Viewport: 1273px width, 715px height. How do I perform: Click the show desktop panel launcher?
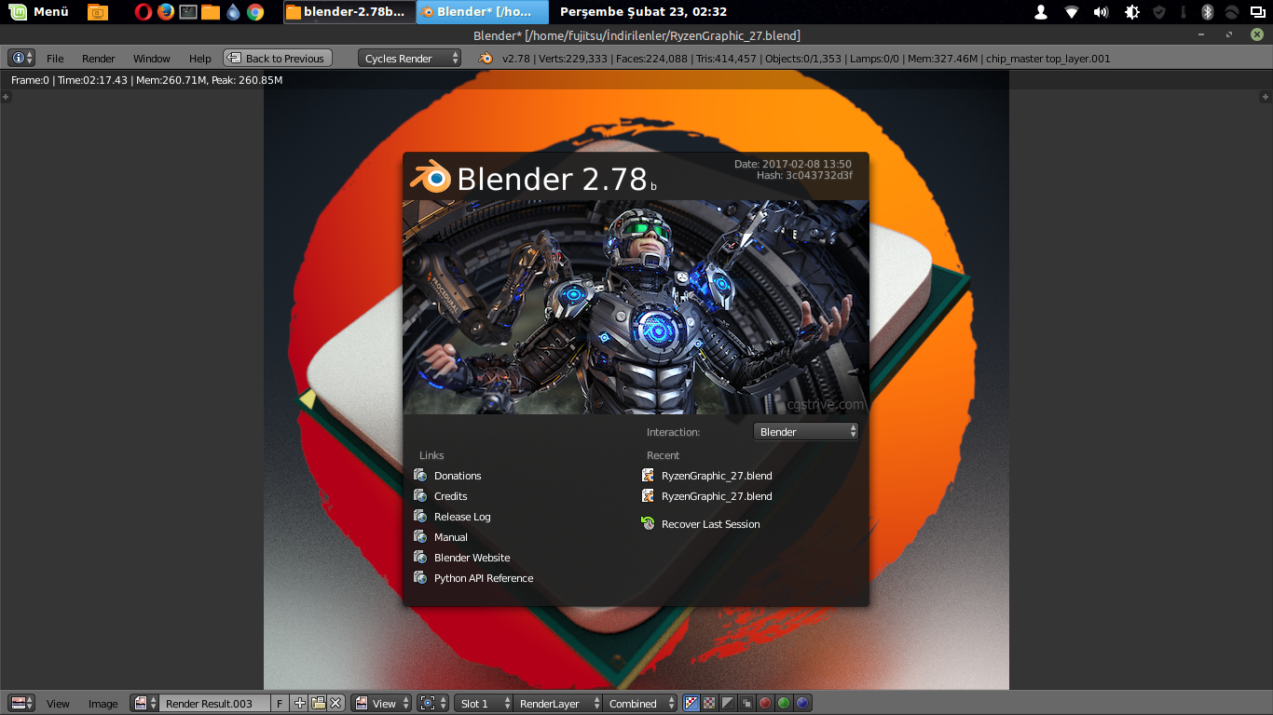[x=97, y=12]
